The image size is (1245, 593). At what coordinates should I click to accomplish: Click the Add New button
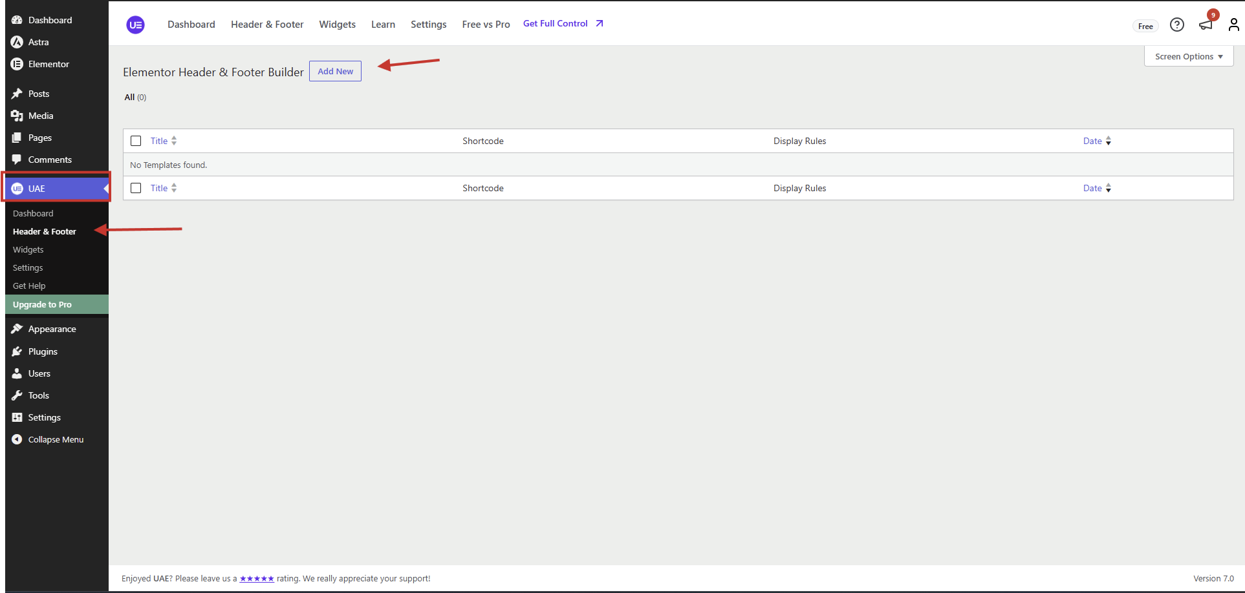click(x=335, y=71)
